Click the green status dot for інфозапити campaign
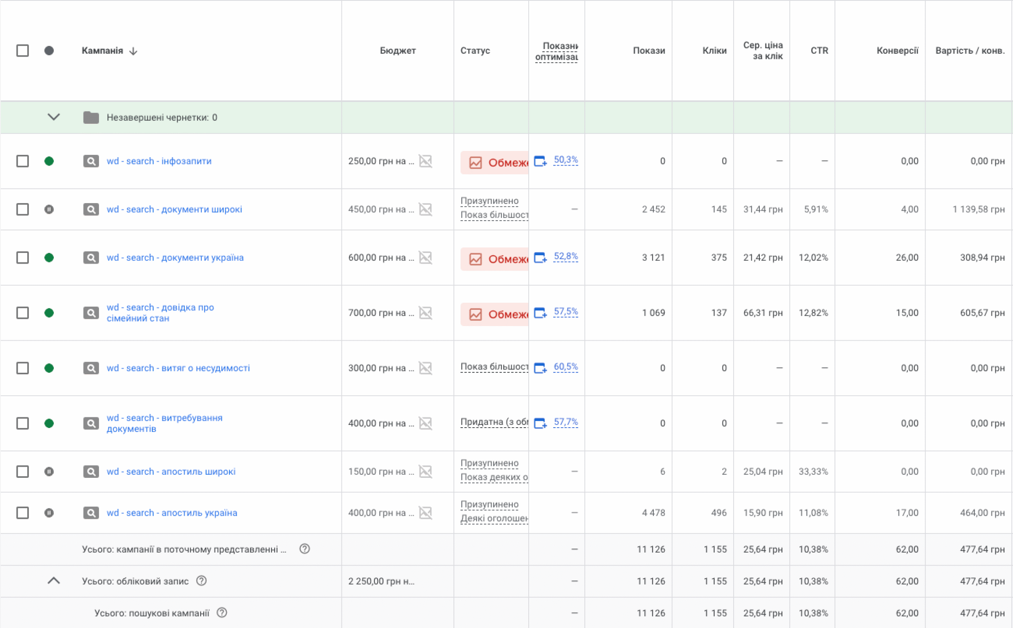The image size is (1013, 628). 49,161
